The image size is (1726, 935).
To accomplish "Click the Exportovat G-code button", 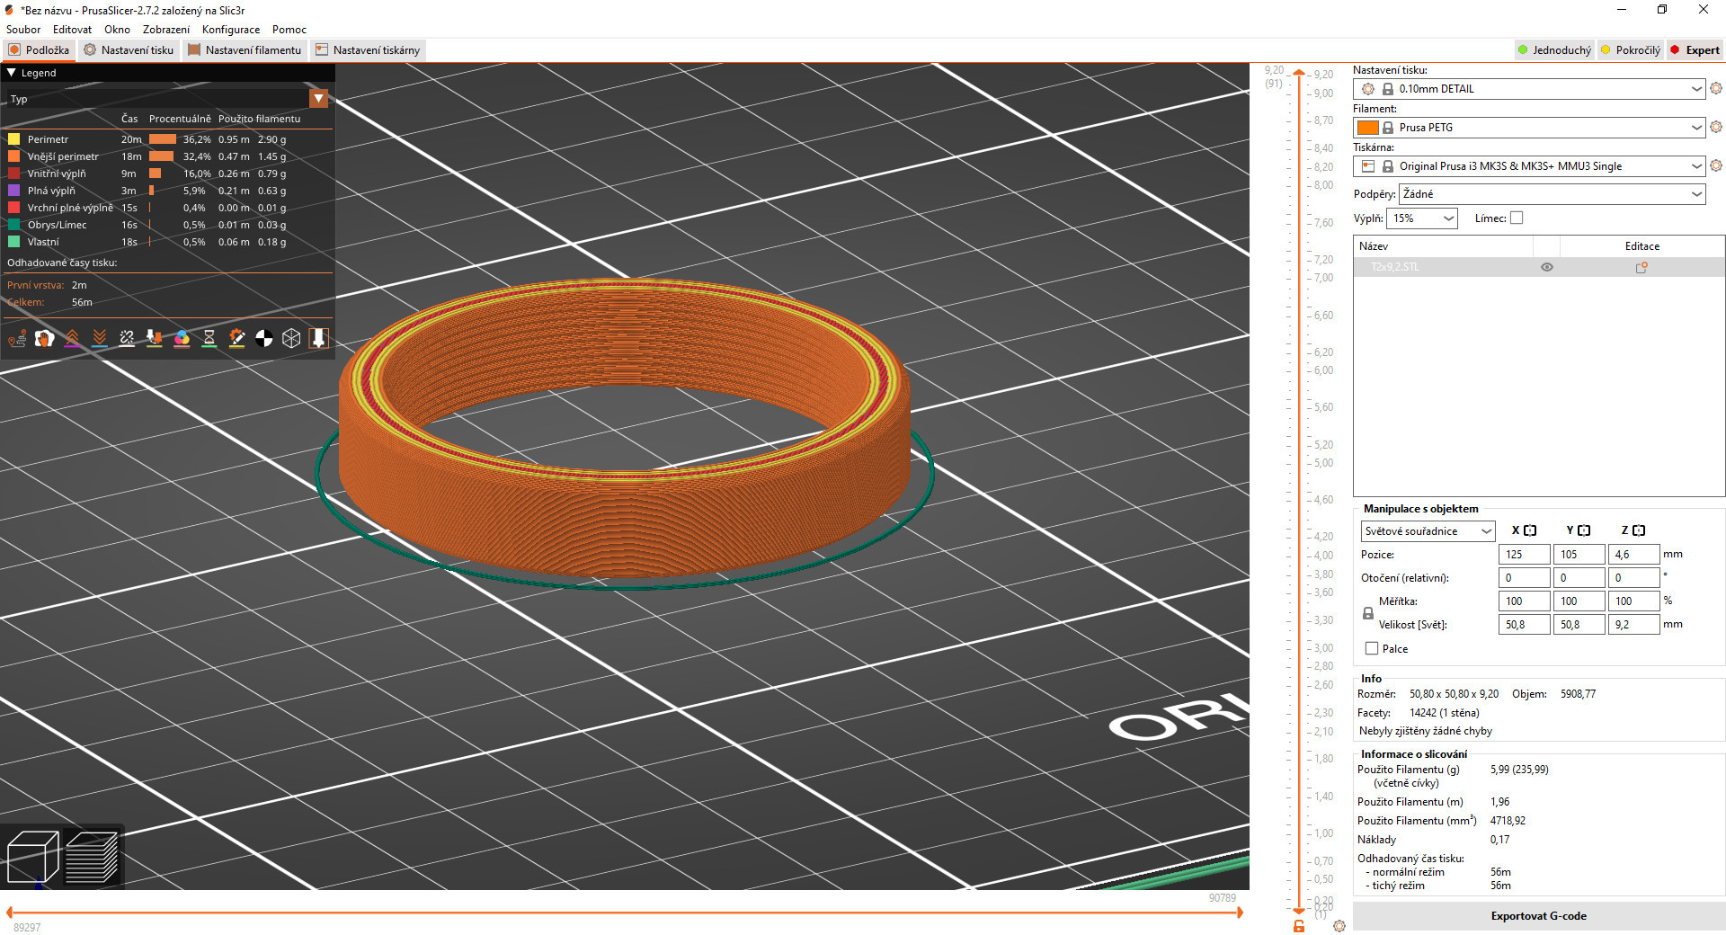I will click(x=1538, y=915).
